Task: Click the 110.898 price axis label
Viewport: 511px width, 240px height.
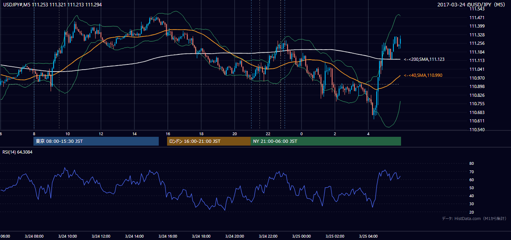Action: click(477, 86)
